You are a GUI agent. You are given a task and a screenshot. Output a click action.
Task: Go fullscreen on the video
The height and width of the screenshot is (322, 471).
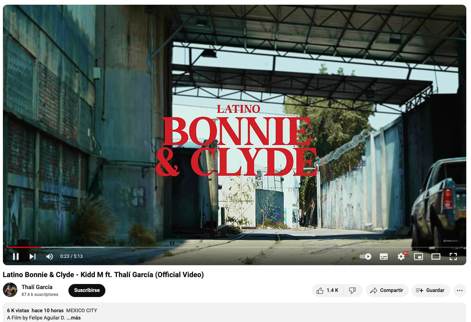coord(453,257)
